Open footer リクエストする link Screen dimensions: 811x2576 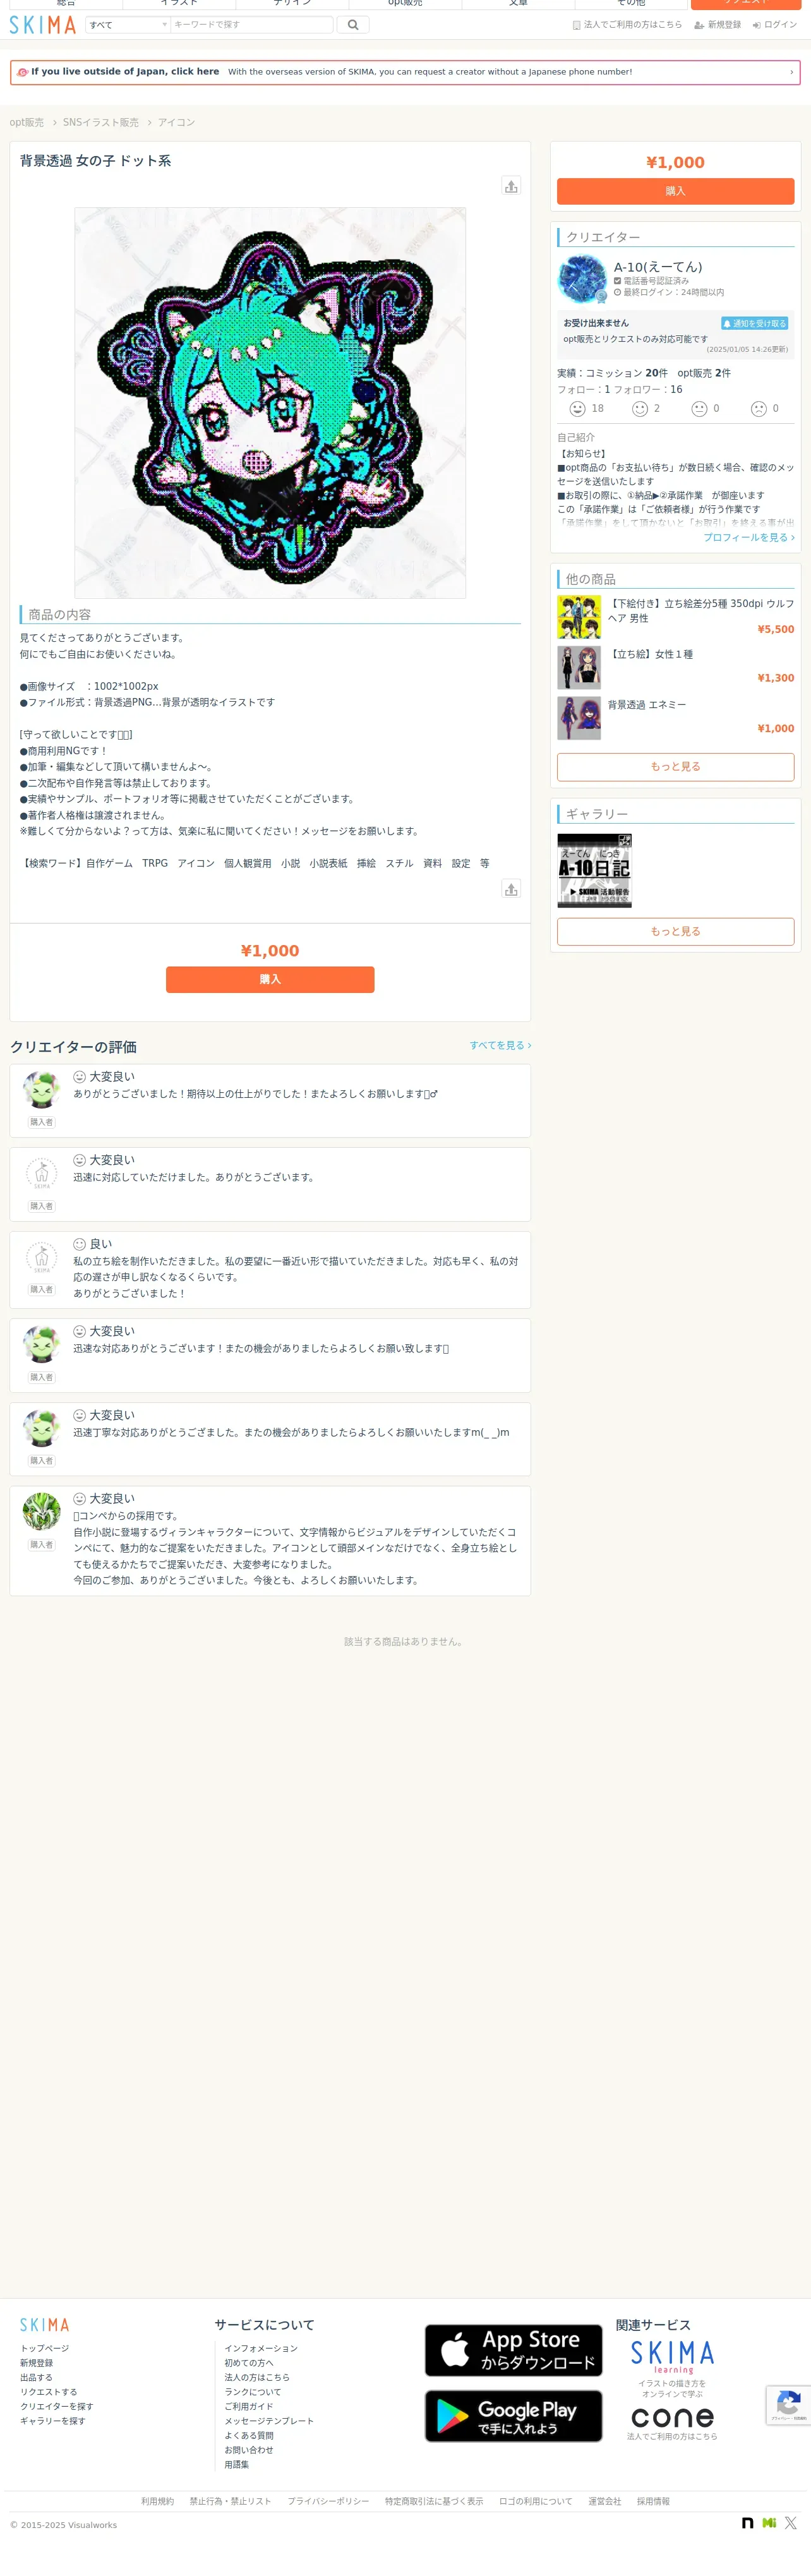click(x=49, y=2393)
